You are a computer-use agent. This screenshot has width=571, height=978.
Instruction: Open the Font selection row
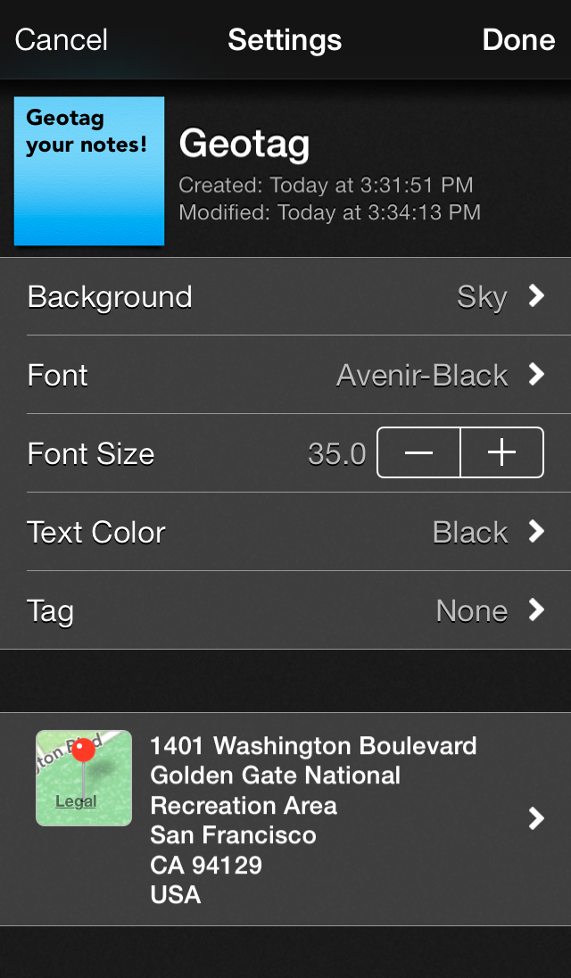click(285, 375)
